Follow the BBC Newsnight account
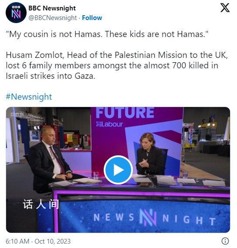This screenshot has height=248, width=237. (92, 18)
